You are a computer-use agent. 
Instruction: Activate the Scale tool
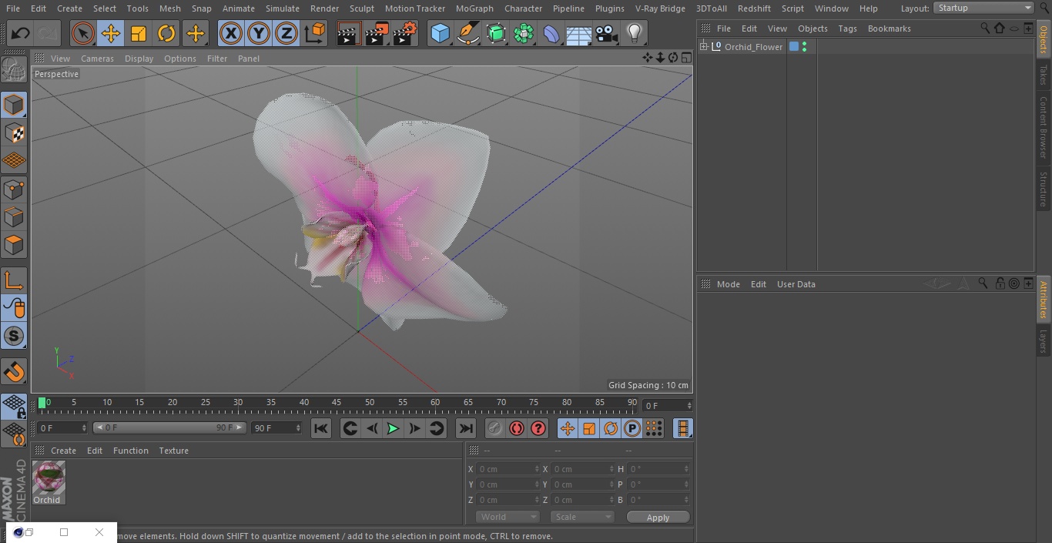pos(139,33)
